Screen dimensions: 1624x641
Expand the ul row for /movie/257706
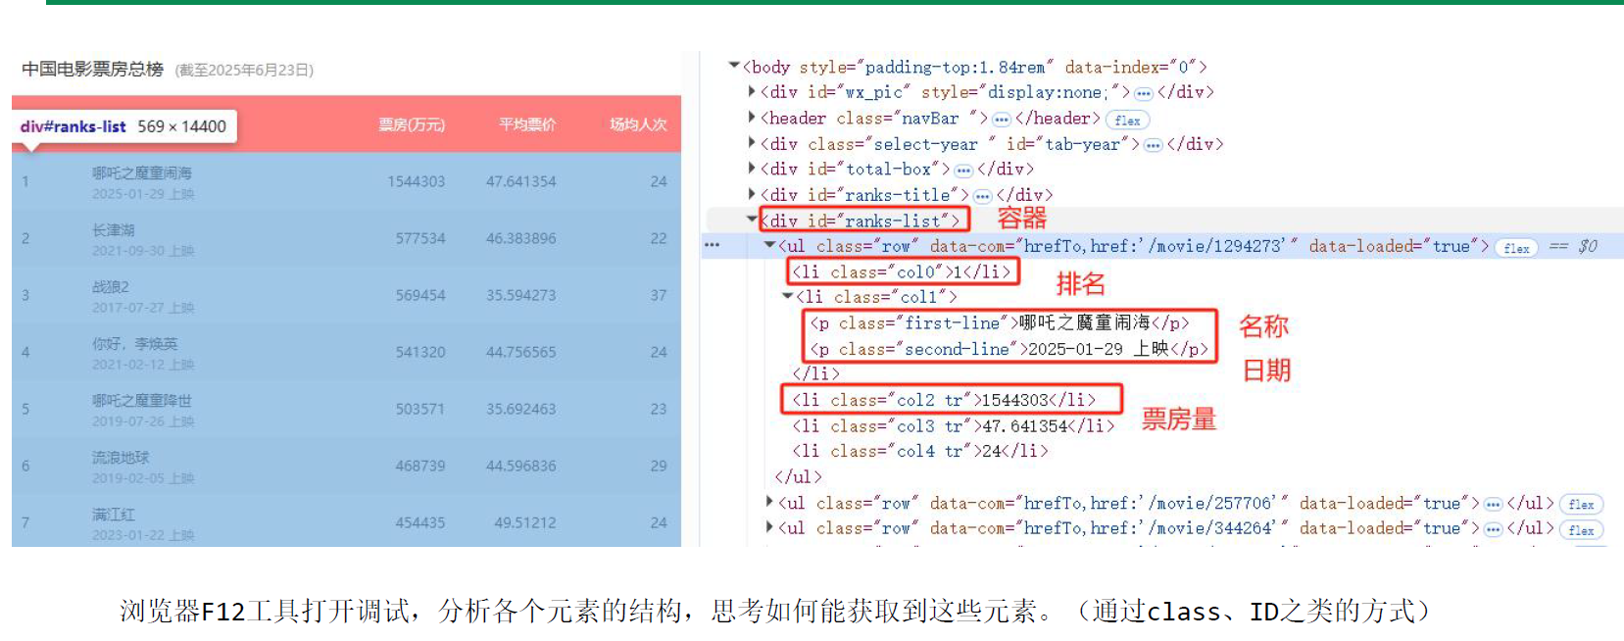pos(769,502)
